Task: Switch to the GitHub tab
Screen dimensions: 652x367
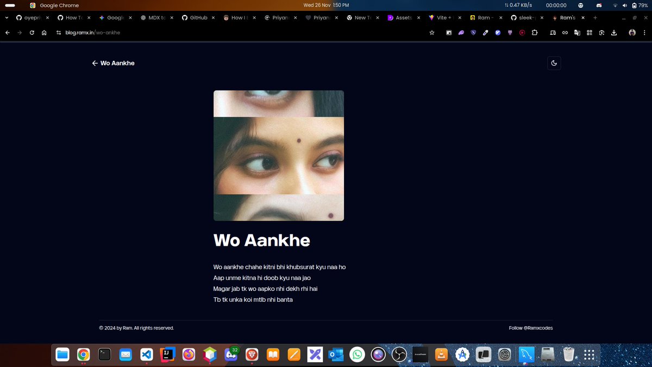Action: [197, 17]
